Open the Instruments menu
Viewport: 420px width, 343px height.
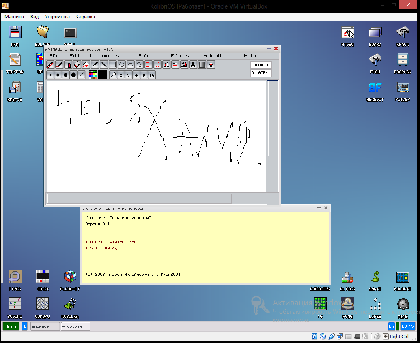point(104,55)
